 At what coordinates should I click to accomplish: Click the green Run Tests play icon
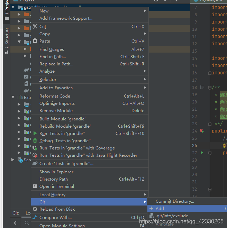(x=35, y=133)
